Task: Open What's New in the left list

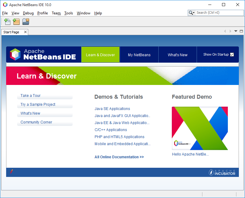Action: [x=45, y=113]
